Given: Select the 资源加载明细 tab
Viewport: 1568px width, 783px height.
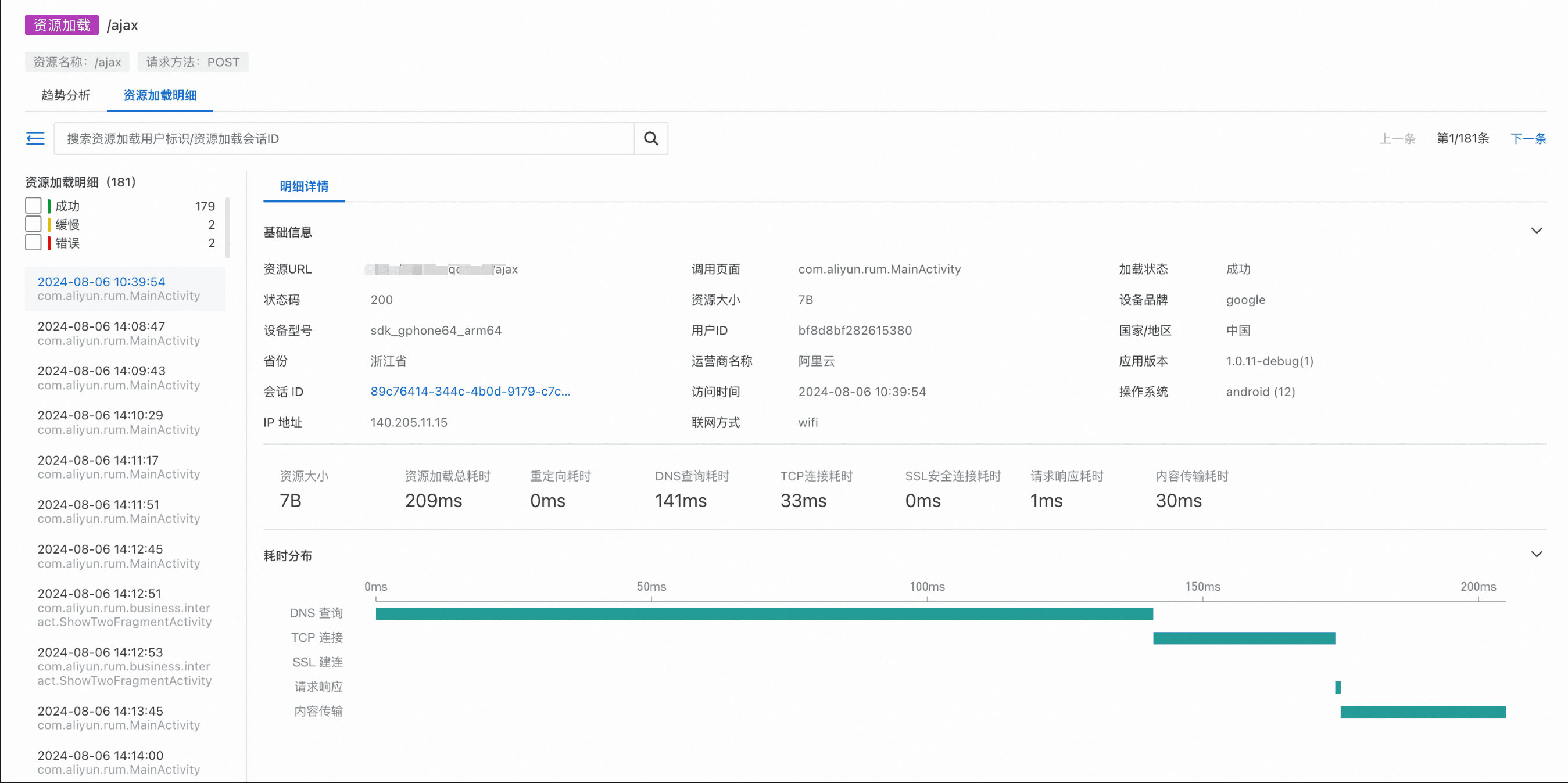Looking at the screenshot, I should [x=159, y=95].
